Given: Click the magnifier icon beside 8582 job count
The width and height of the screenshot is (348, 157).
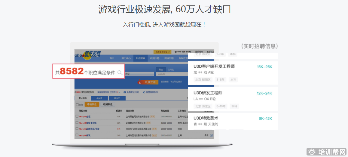Looking at the screenshot, I should tap(120, 72).
